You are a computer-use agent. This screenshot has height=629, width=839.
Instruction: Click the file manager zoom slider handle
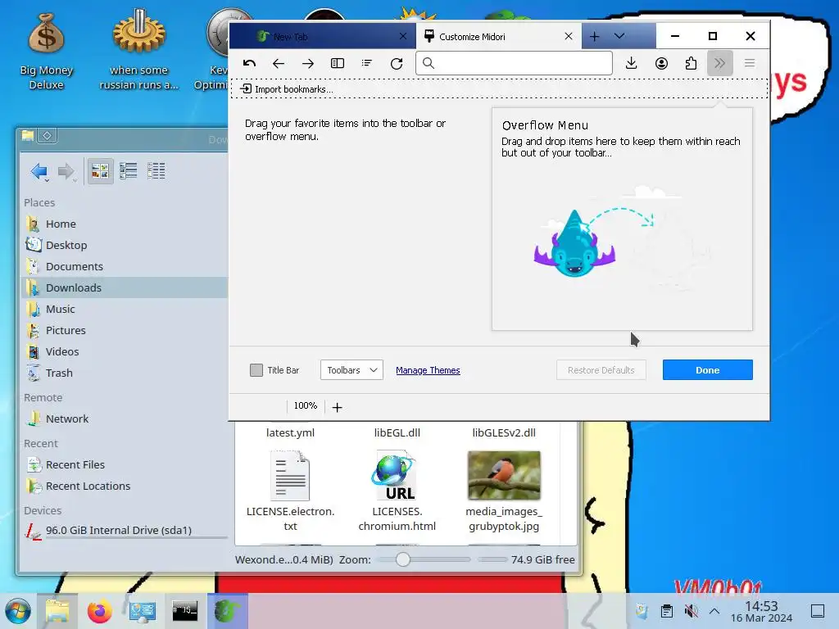(403, 559)
